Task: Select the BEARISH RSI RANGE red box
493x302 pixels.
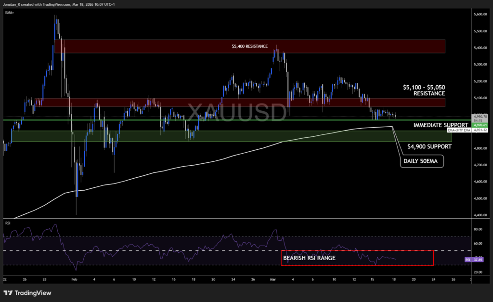Action: coord(358,258)
